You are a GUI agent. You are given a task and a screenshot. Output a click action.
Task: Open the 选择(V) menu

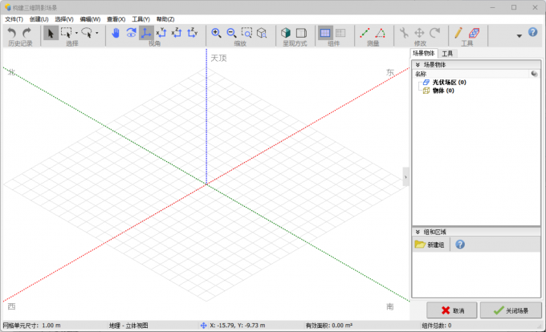(x=64, y=19)
